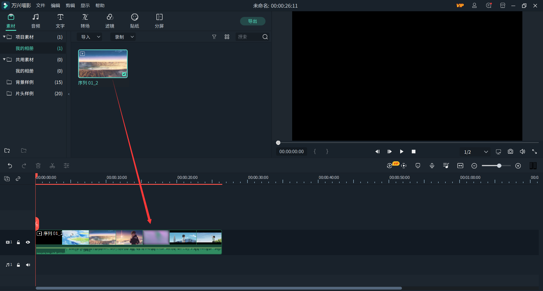Click the timeline zoom slider handle

(499, 166)
